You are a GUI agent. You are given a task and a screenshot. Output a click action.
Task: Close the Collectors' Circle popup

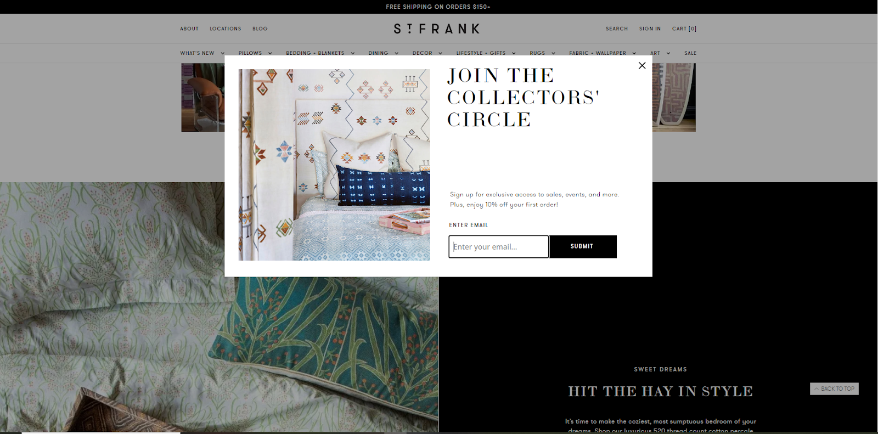[x=642, y=65]
